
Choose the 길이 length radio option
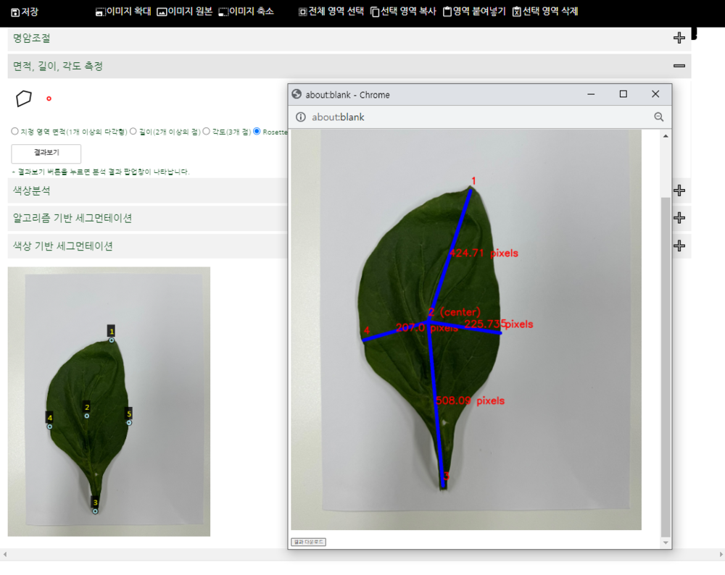[133, 132]
